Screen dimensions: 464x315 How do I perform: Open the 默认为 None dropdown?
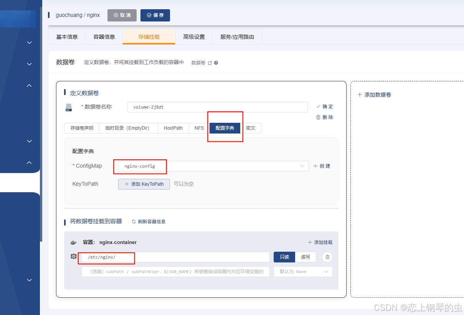click(x=303, y=272)
